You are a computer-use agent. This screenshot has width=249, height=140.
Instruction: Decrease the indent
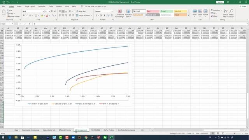pos(70,16)
